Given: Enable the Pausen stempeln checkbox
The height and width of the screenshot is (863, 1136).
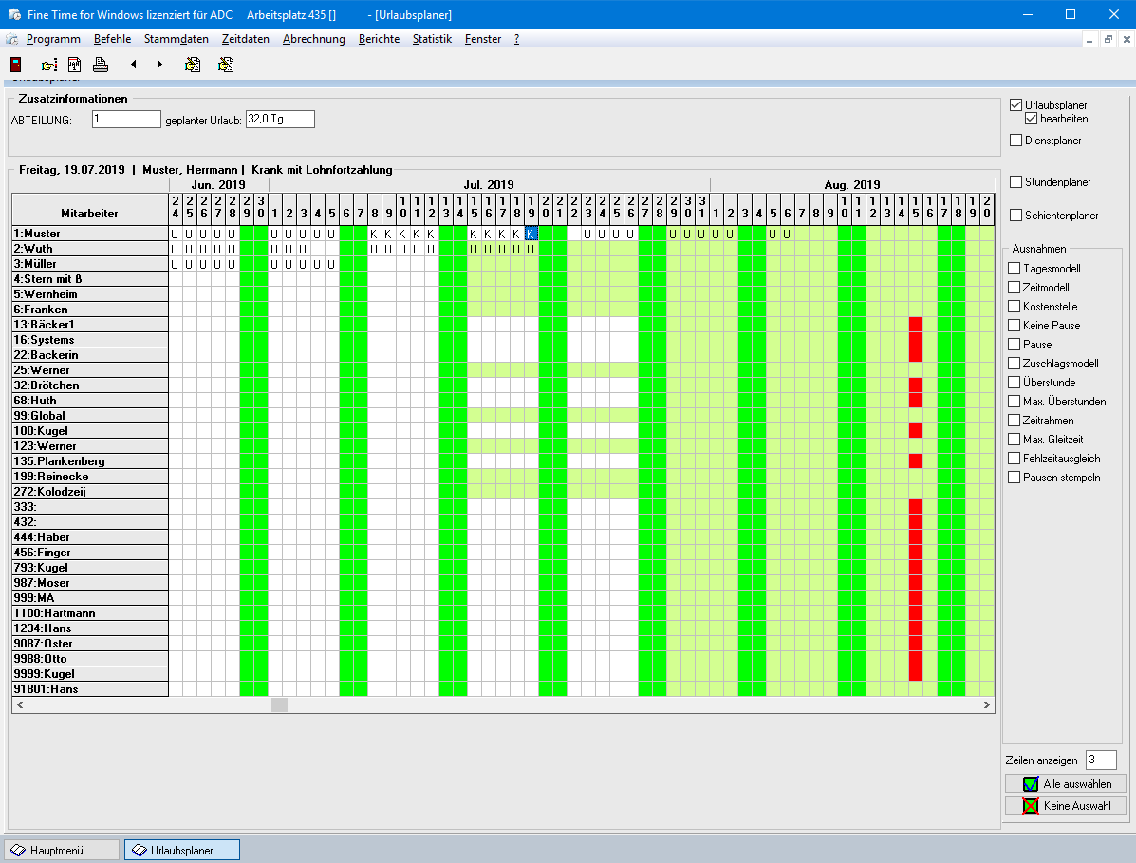Looking at the screenshot, I should (1015, 477).
